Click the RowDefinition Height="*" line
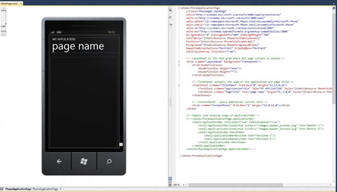This screenshot has width=337, height=192. [218, 72]
